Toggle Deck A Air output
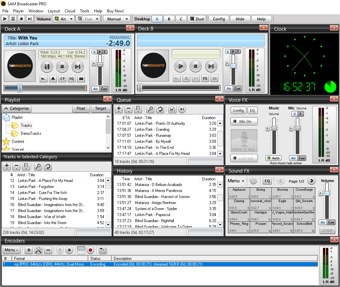Screen dimensions: 340x287 click(96, 89)
